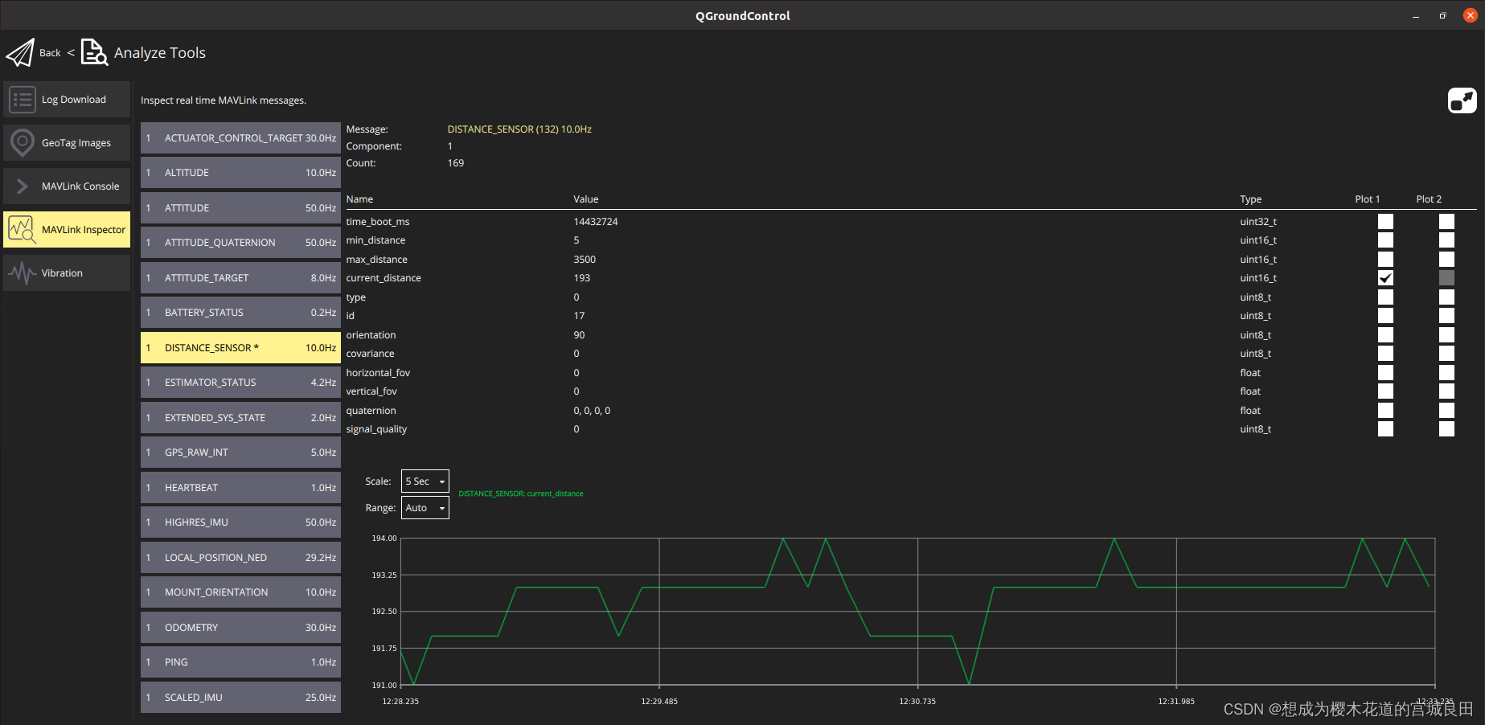Click the current_distance value 193
This screenshot has height=725, width=1485.
[581, 278]
